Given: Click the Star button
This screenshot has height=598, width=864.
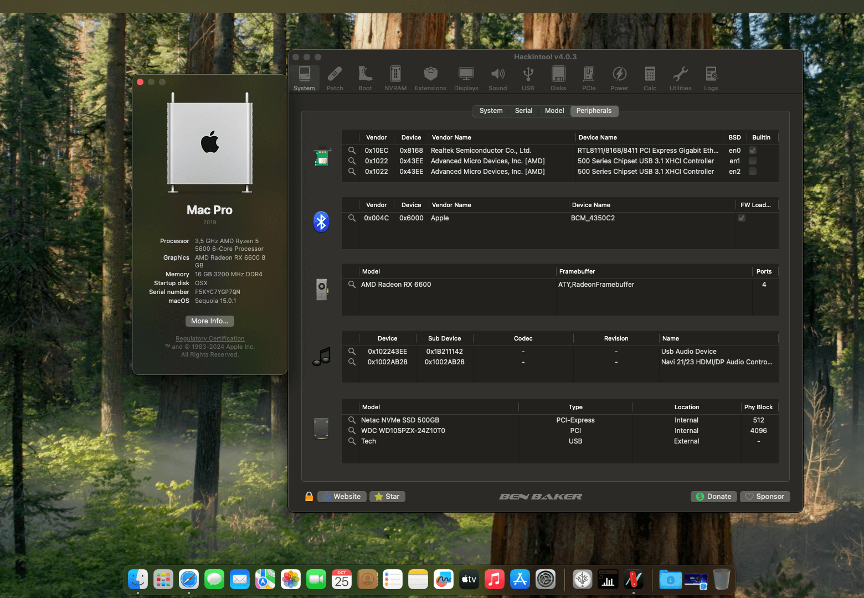Looking at the screenshot, I should pos(387,497).
